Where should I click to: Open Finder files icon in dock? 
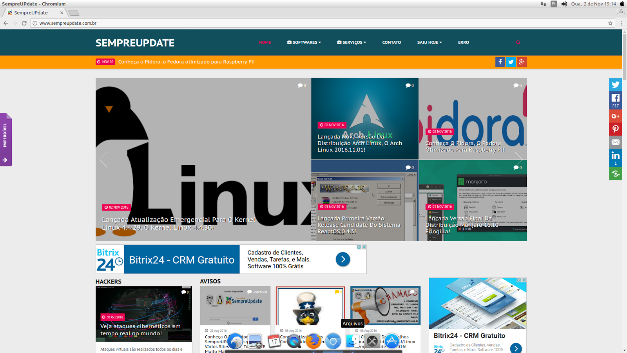[x=353, y=341]
